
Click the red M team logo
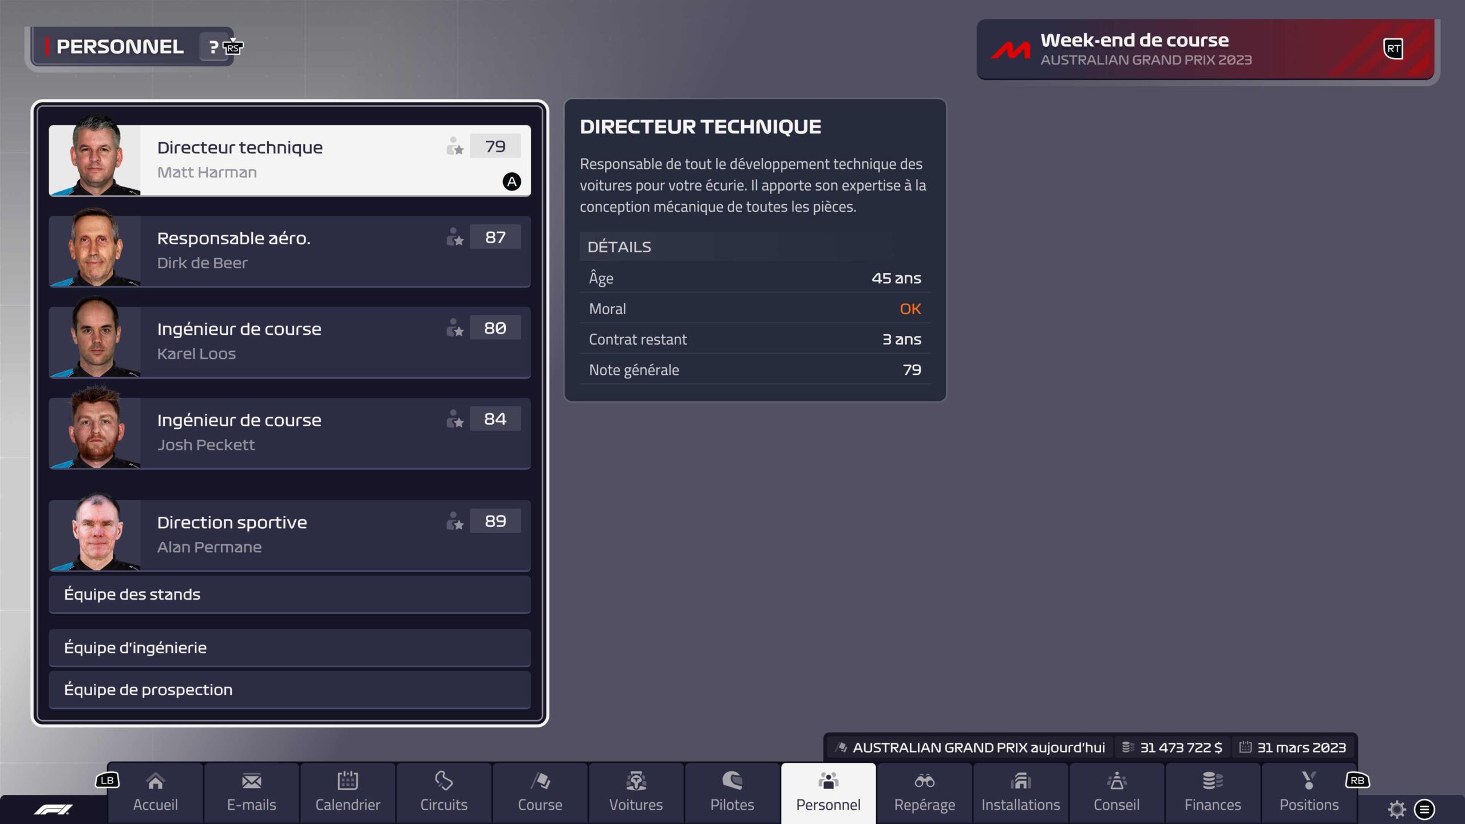click(1011, 50)
